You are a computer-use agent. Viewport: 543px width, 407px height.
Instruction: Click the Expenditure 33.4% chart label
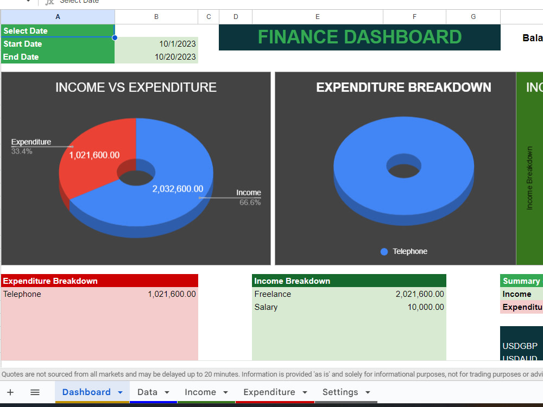click(31, 147)
